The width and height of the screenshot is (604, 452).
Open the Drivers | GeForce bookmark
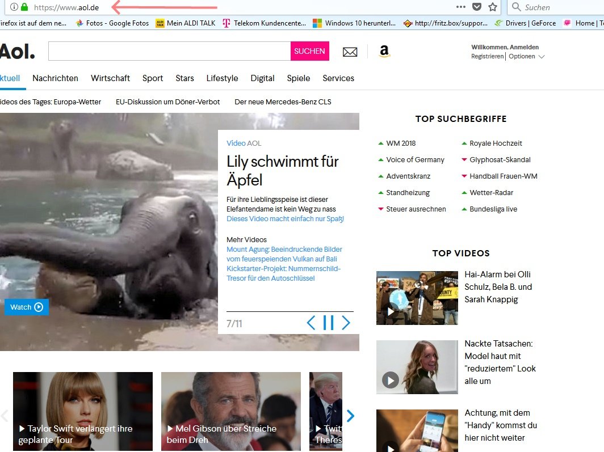[525, 23]
